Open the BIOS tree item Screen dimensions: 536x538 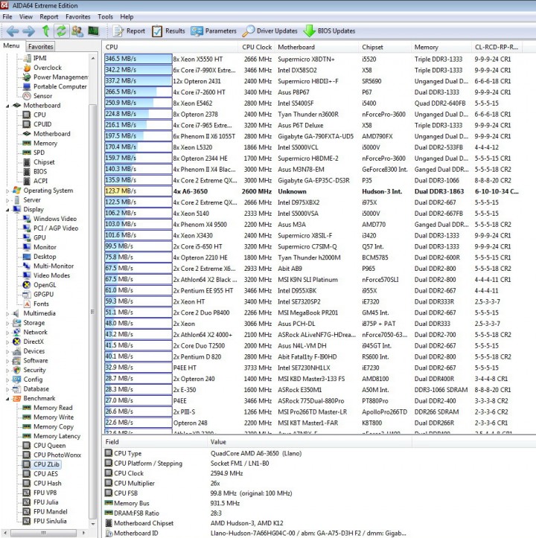click(x=40, y=171)
